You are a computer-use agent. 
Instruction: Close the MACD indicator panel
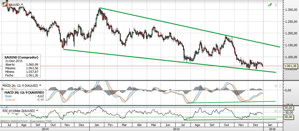[x=279, y=86]
